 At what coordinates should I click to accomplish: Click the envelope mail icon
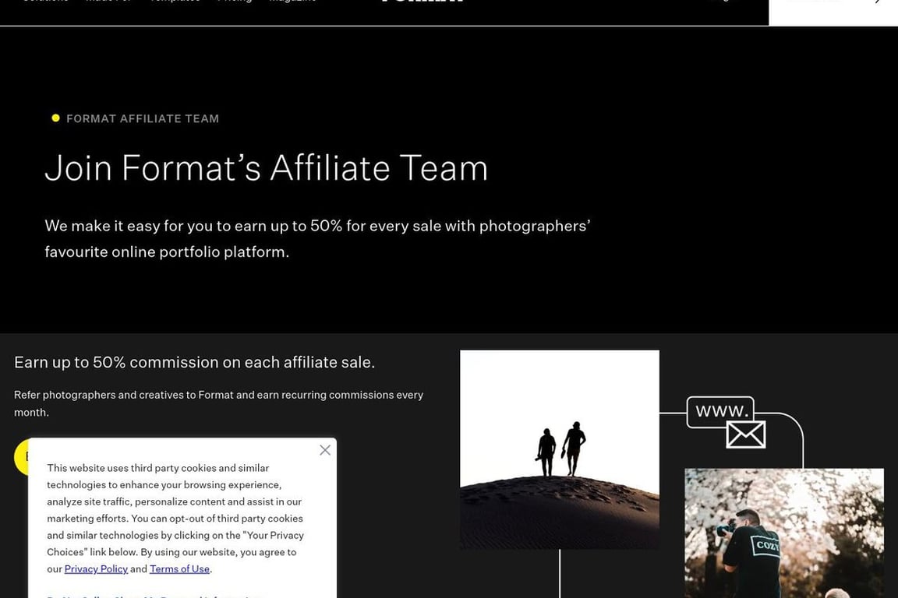coord(746,434)
